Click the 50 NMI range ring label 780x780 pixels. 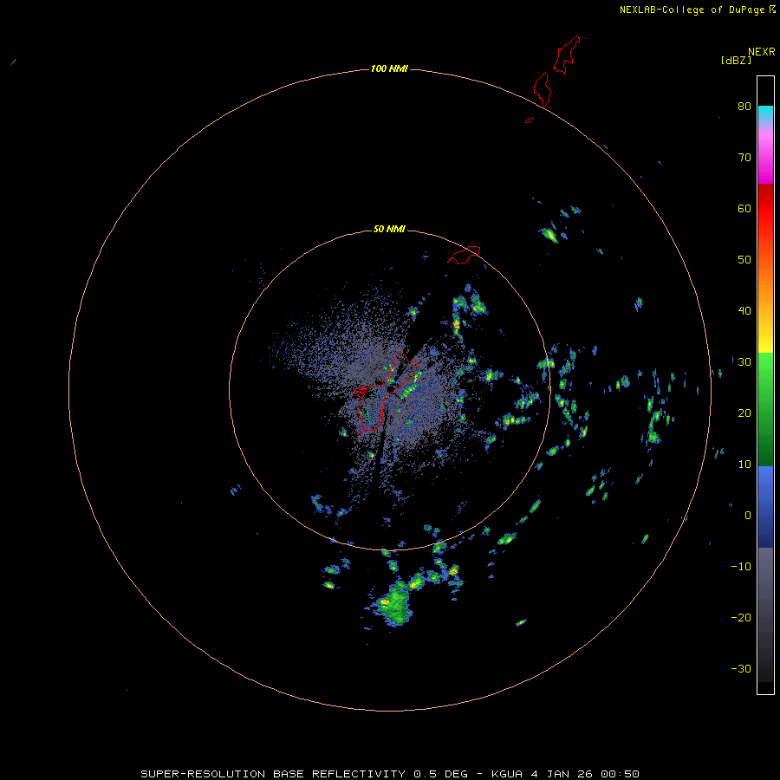click(x=389, y=230)
